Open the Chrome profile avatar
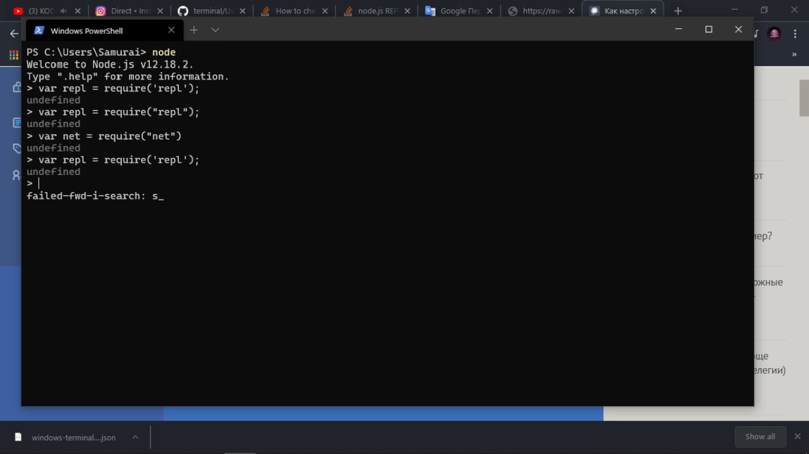The width and height of the screenshot is (809, 454). [774, 33]
